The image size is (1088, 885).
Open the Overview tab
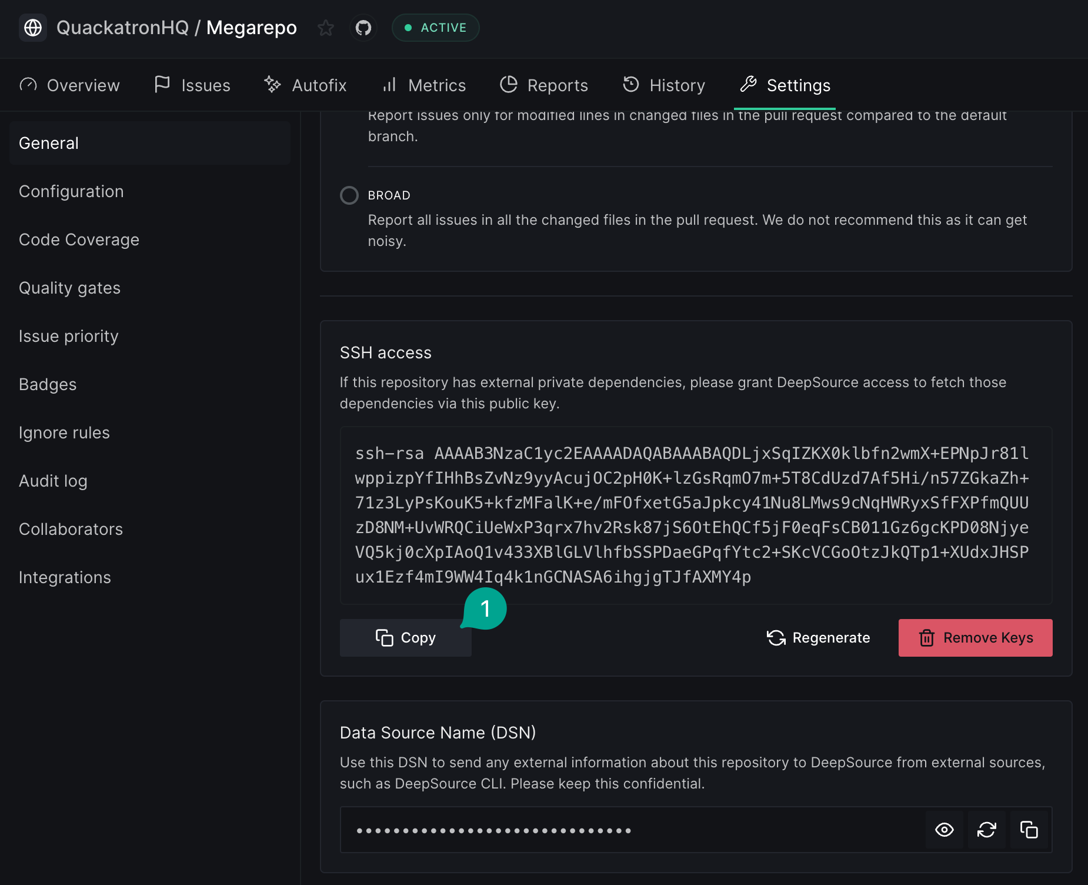click(69, 85)
